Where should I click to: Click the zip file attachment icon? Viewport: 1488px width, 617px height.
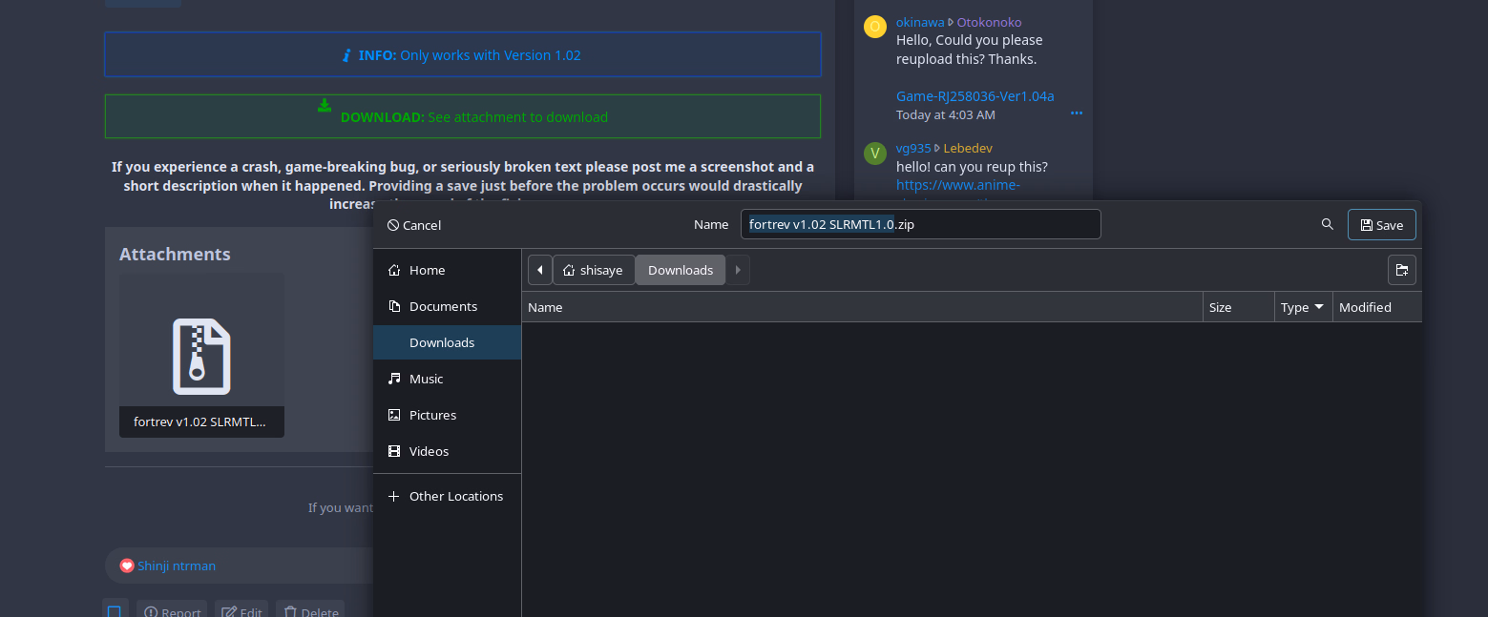pyautogui.click(x=201, y=356)
